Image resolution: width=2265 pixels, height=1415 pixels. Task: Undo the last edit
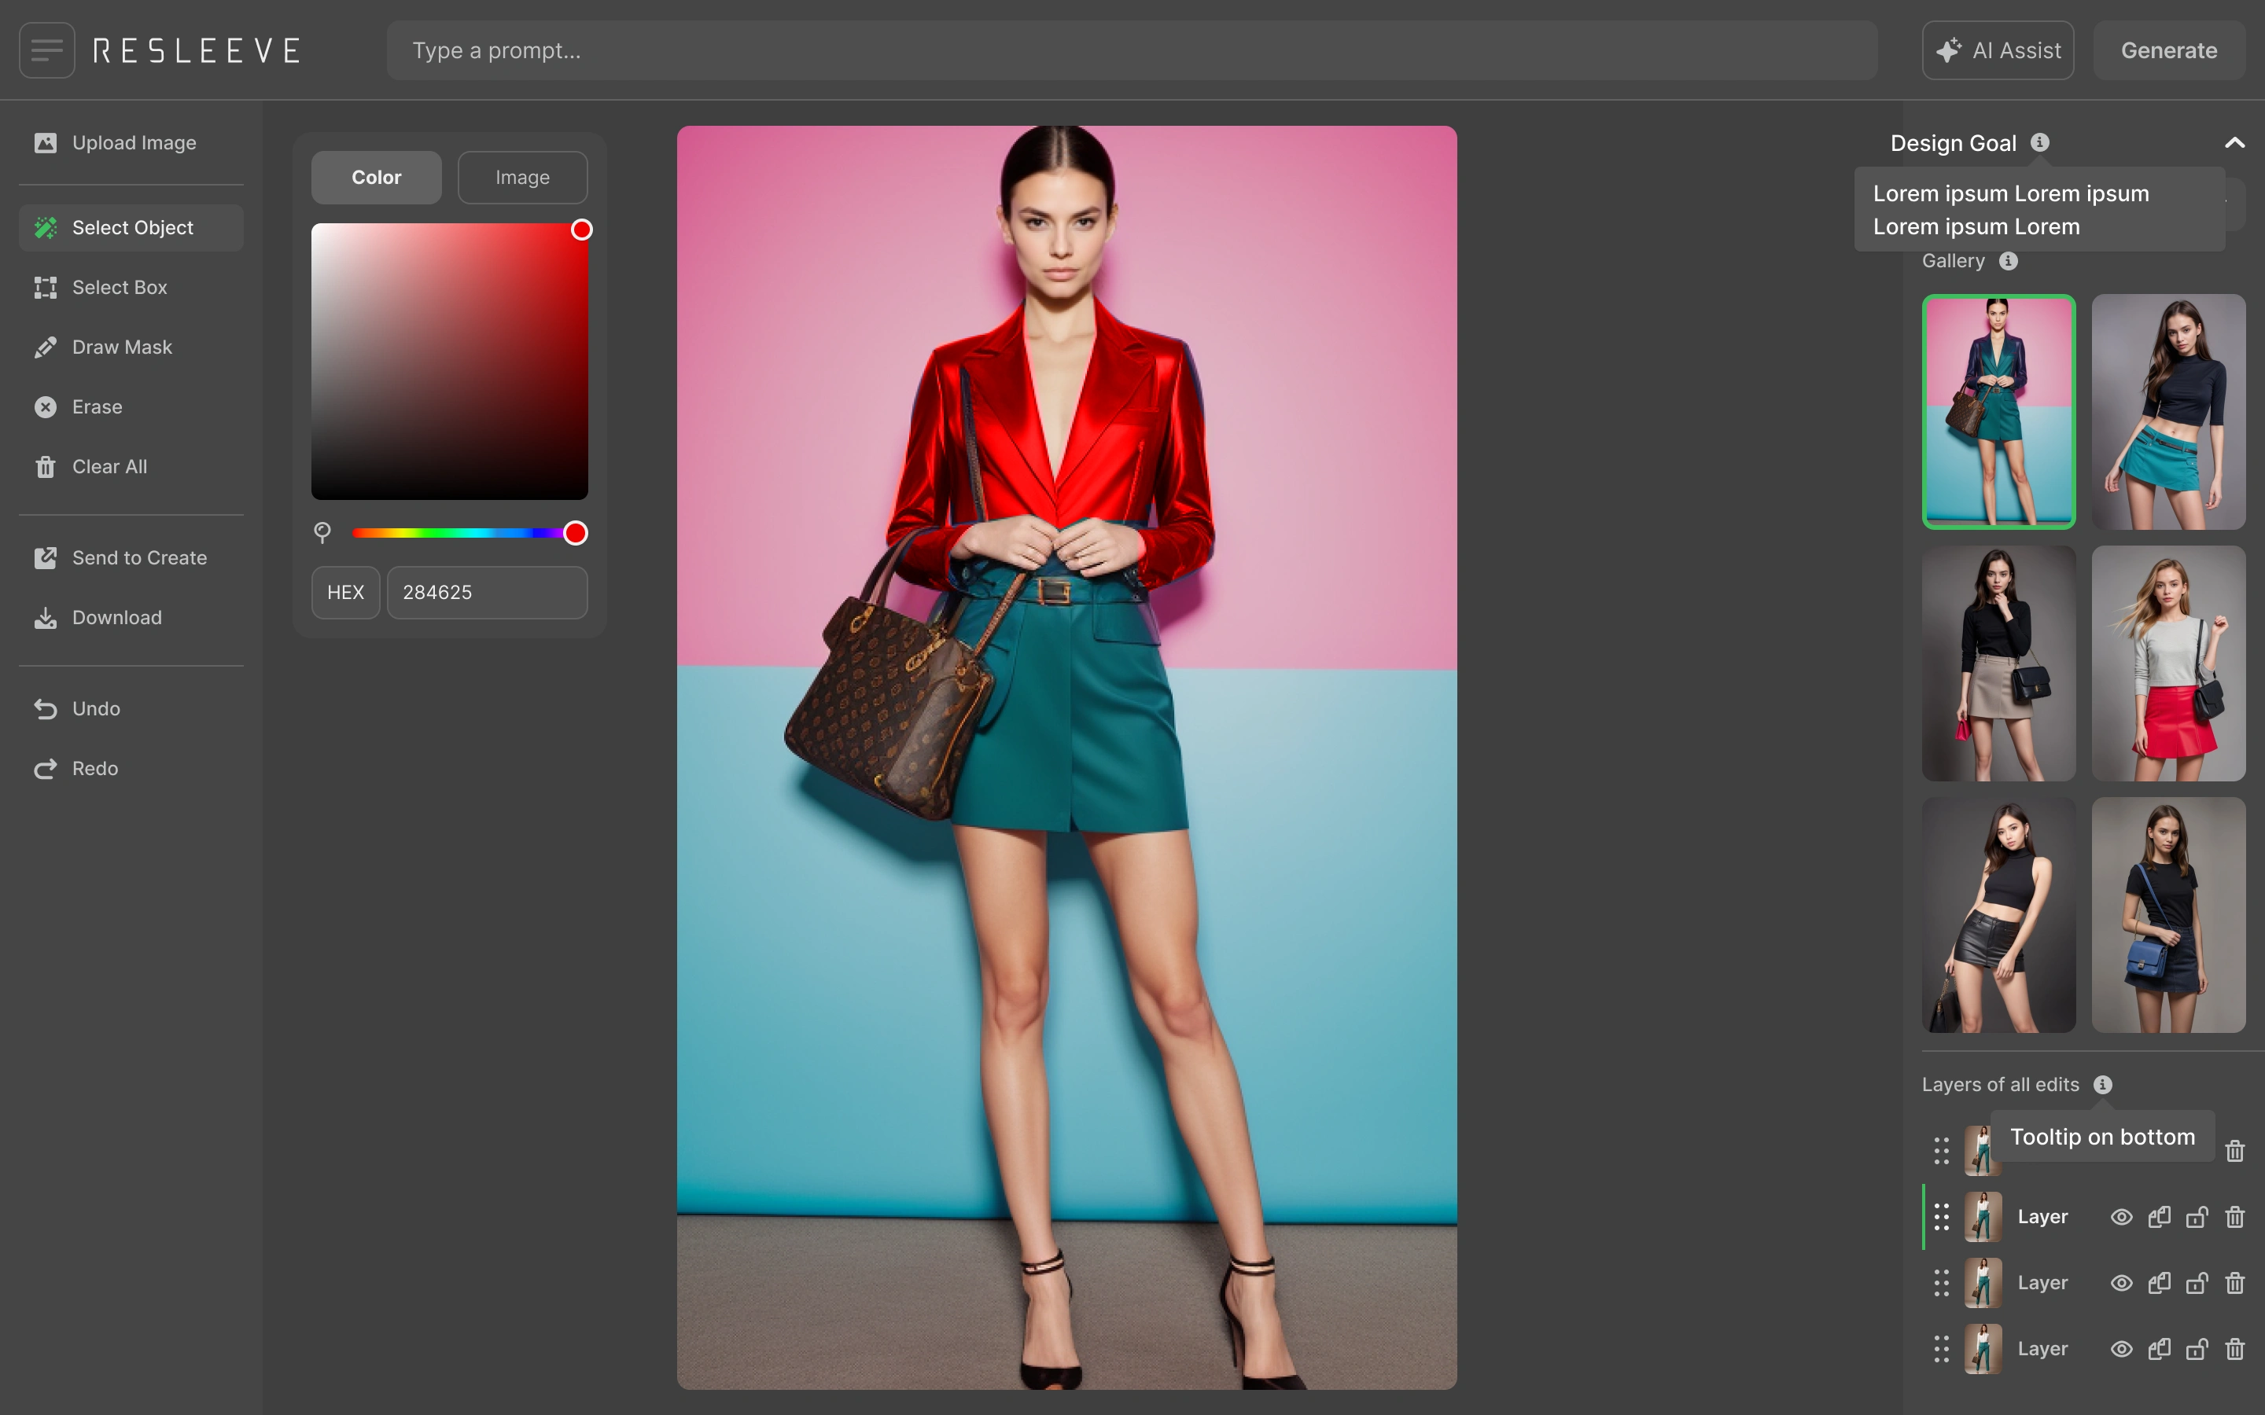tap(131, 708)
